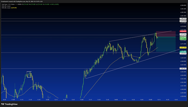Click the 4,573.000 price axis tick
188x107 pixels.
183,44
